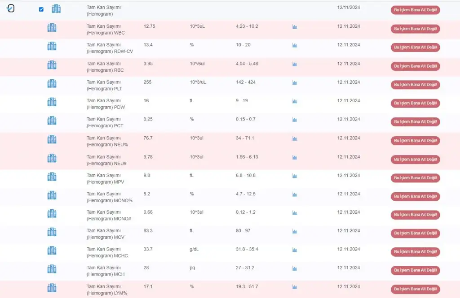
Task: Select the building icon beside MONO# result
Action: (x=52, y=213)
